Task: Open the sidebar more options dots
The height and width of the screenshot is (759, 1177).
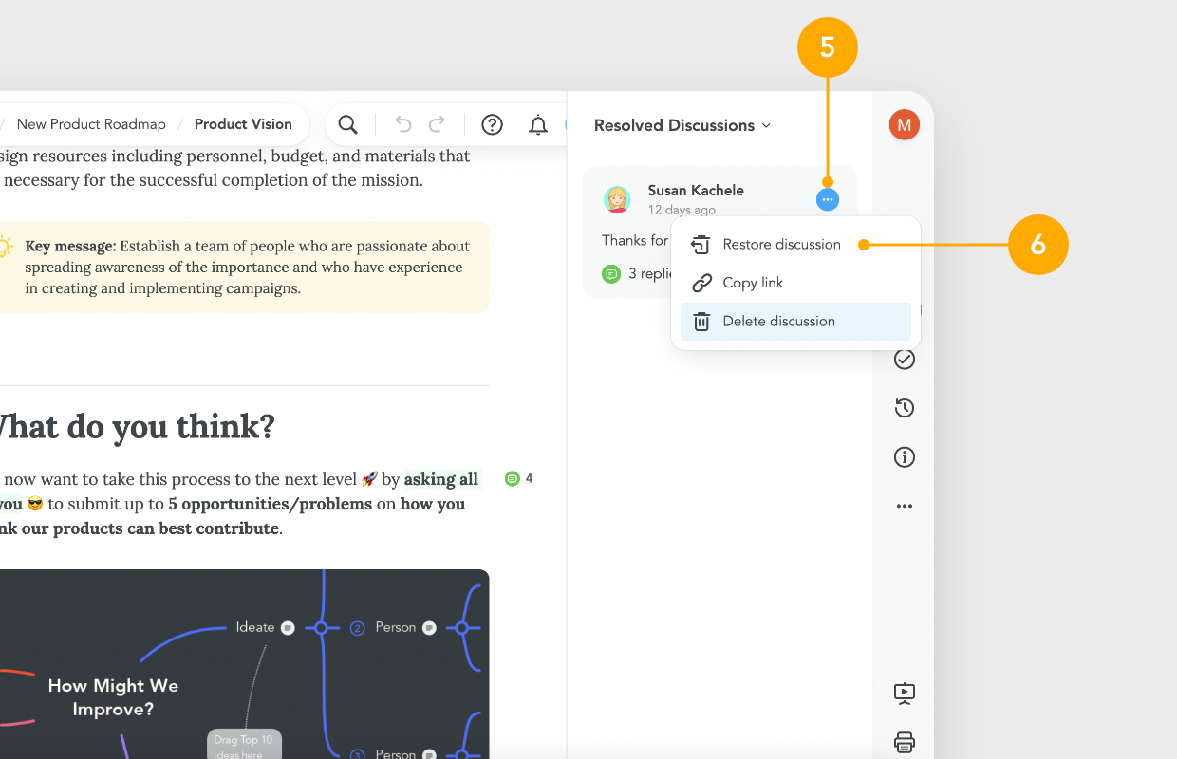Action: tap(905, 506)
